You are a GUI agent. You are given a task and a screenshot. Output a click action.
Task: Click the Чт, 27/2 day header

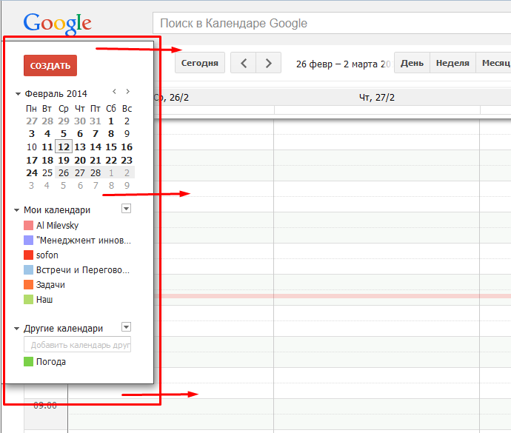click(377, 98)
